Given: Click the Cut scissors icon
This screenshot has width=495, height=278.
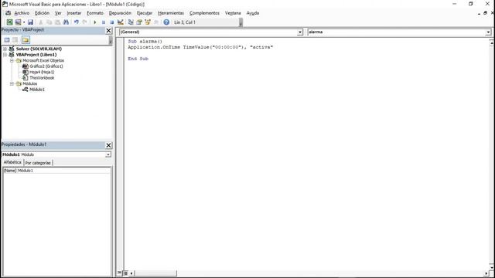Looking at the screenshot, I should coord(41,22).
